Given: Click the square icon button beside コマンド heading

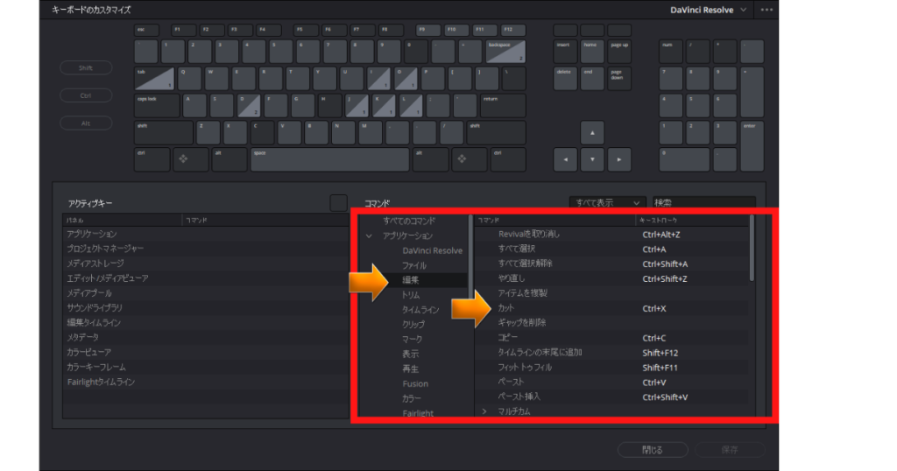Looking at the screenshot, I should [x=338, y=202].
